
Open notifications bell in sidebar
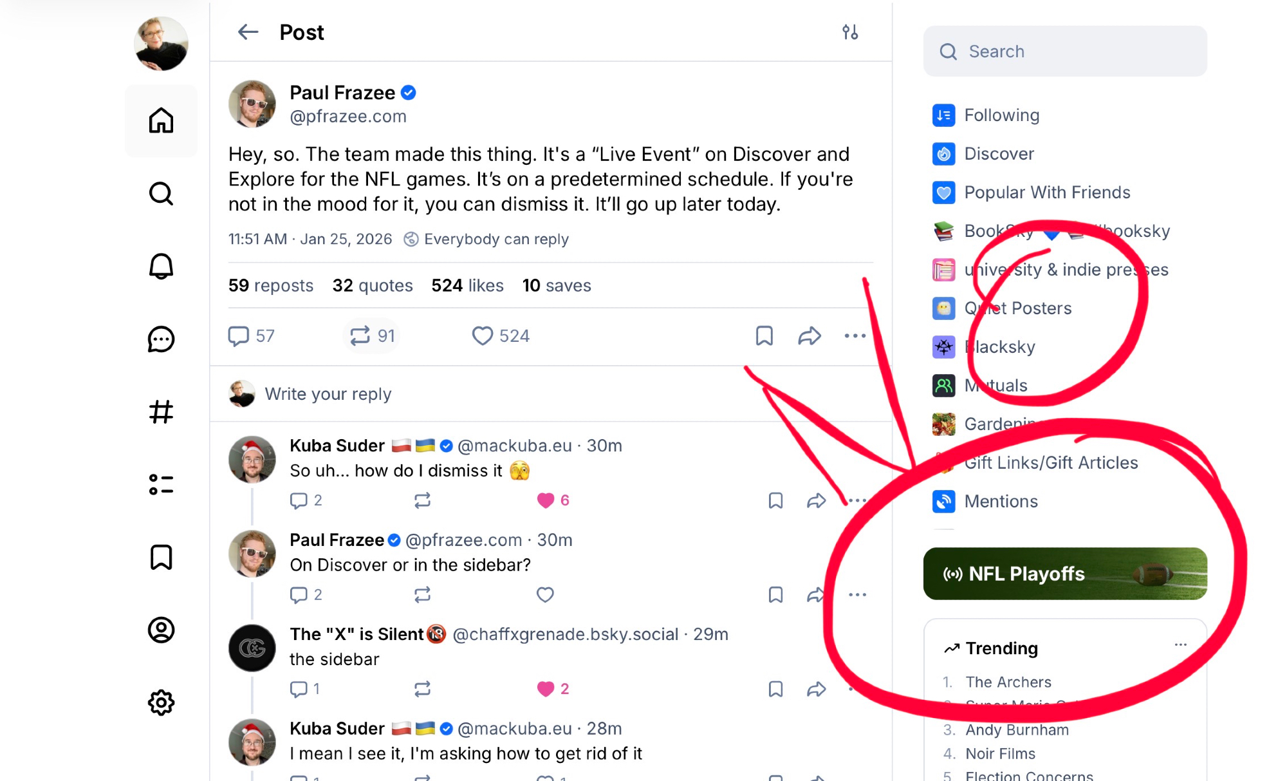161,266
